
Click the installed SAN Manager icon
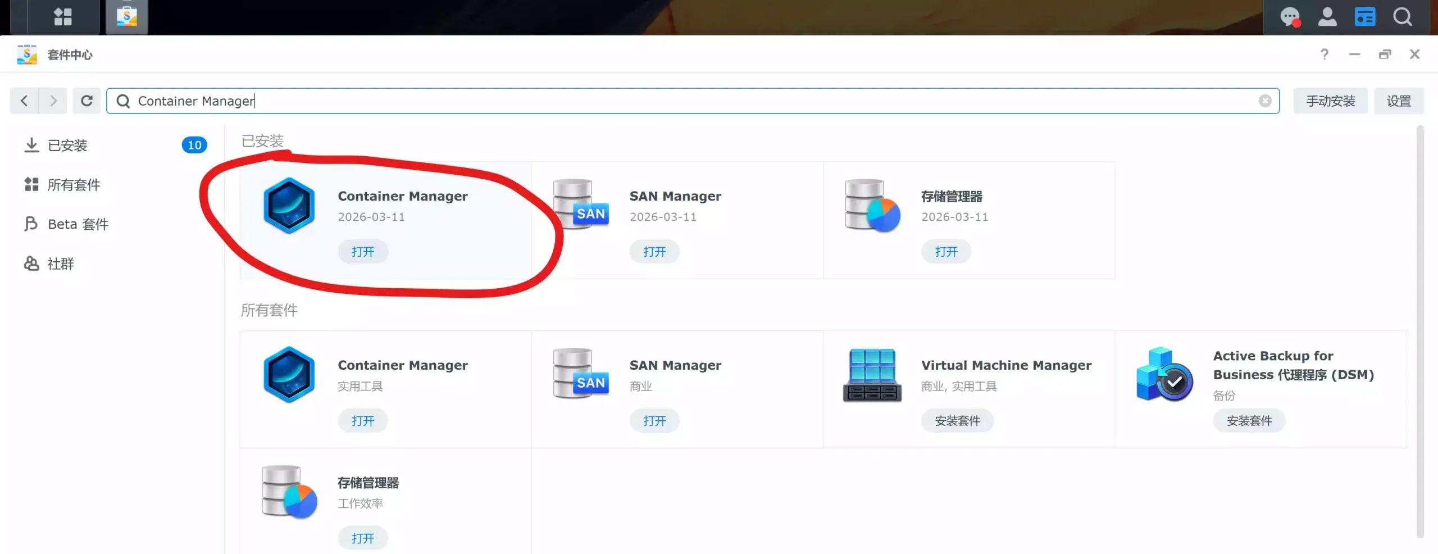click(581, 204)
